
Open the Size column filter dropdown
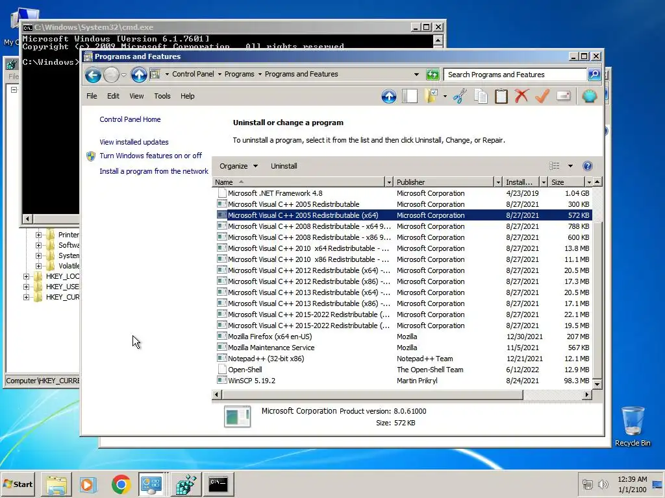[x=588, y=182]
